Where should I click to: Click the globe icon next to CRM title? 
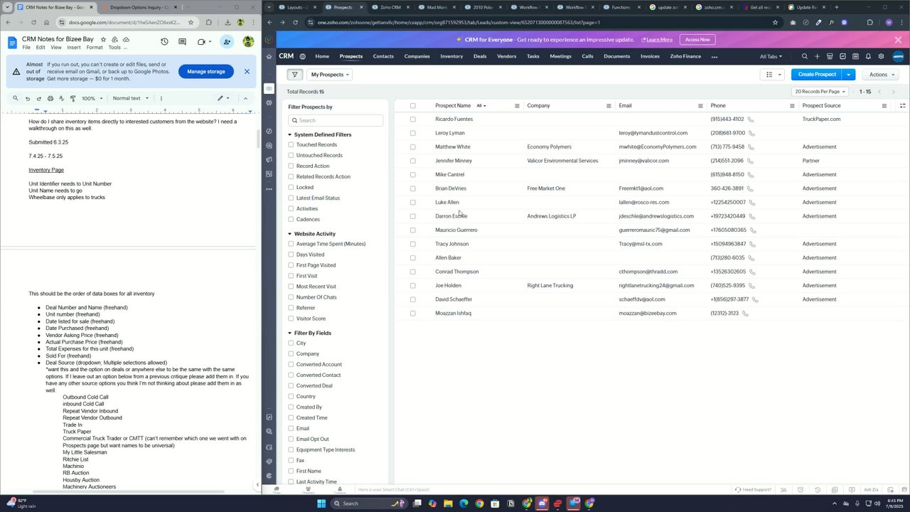[x=302, y=56]
